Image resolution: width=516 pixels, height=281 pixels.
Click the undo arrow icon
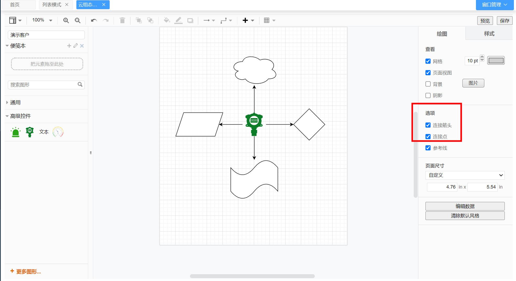coord(94,20)
